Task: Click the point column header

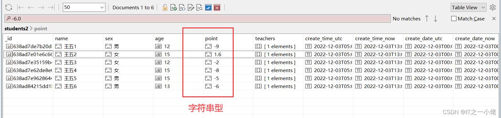Action: click(x=211, y=39)
